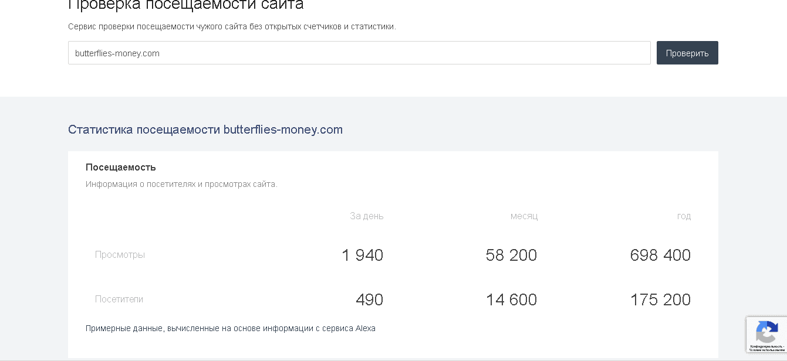
Task: Click the monthly views value 58 200
Action: coord(511,256)
